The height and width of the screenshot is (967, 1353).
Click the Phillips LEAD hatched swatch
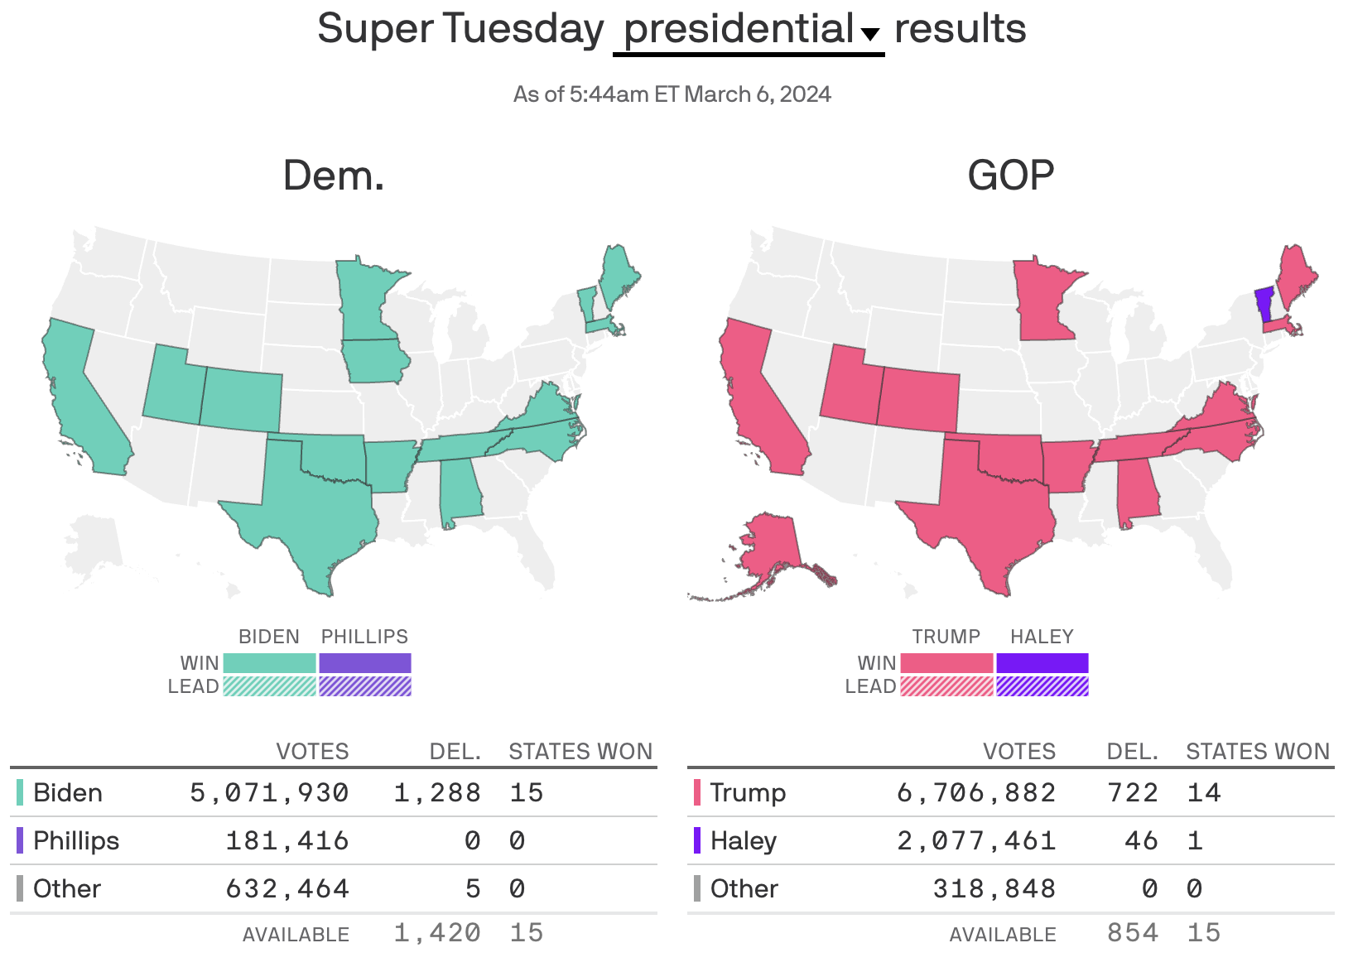[x=365, y=686]
